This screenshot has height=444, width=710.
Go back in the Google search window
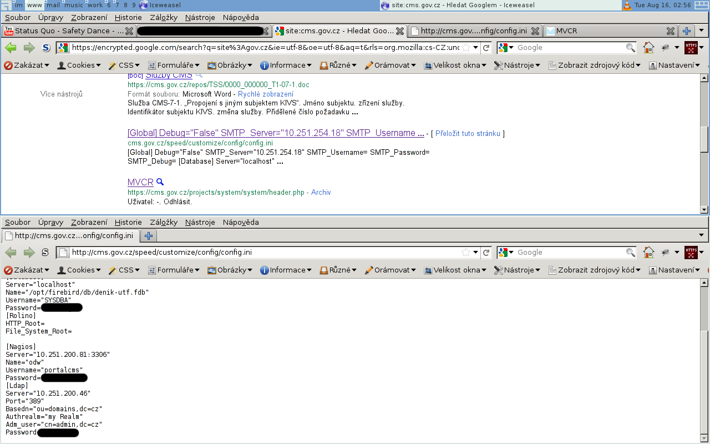tap(11, 48)
